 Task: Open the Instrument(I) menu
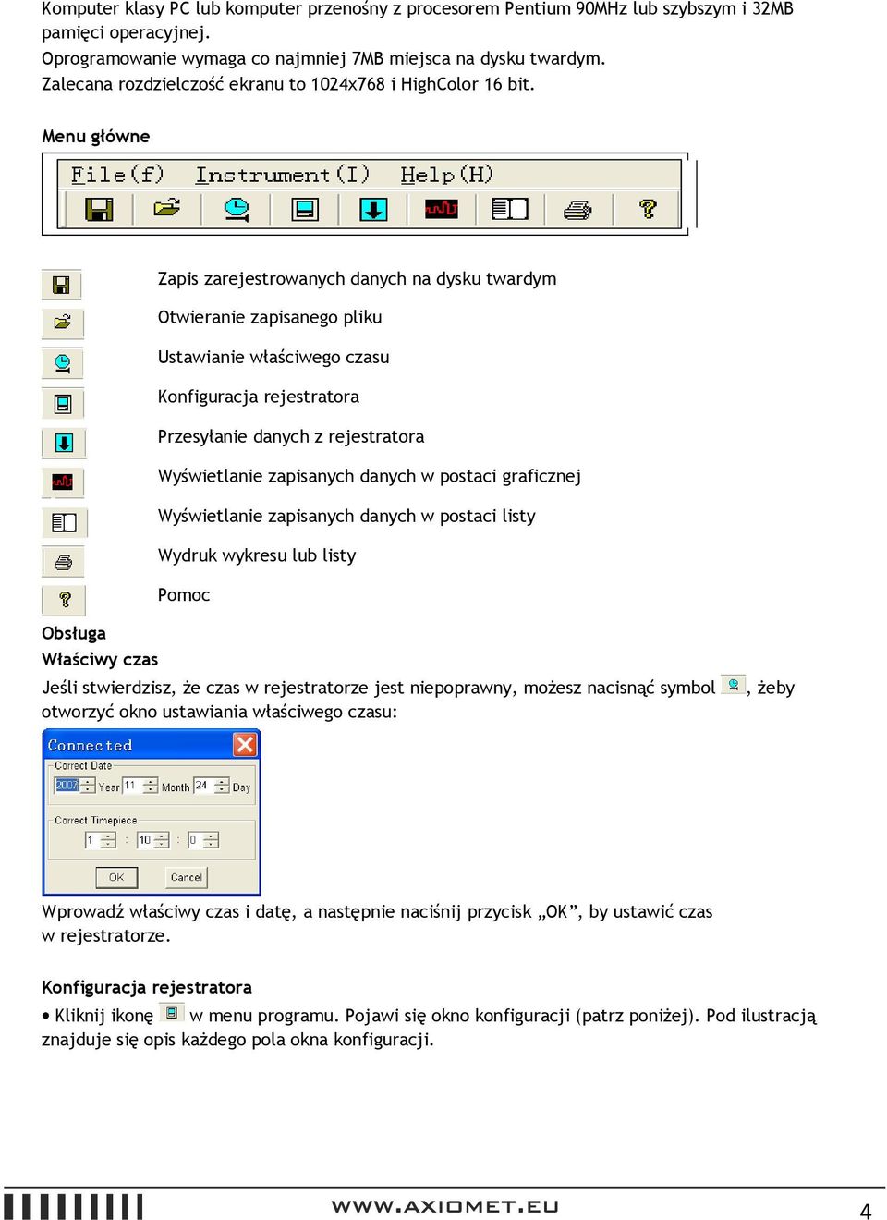pyautogui.click(x=282, y=175)
